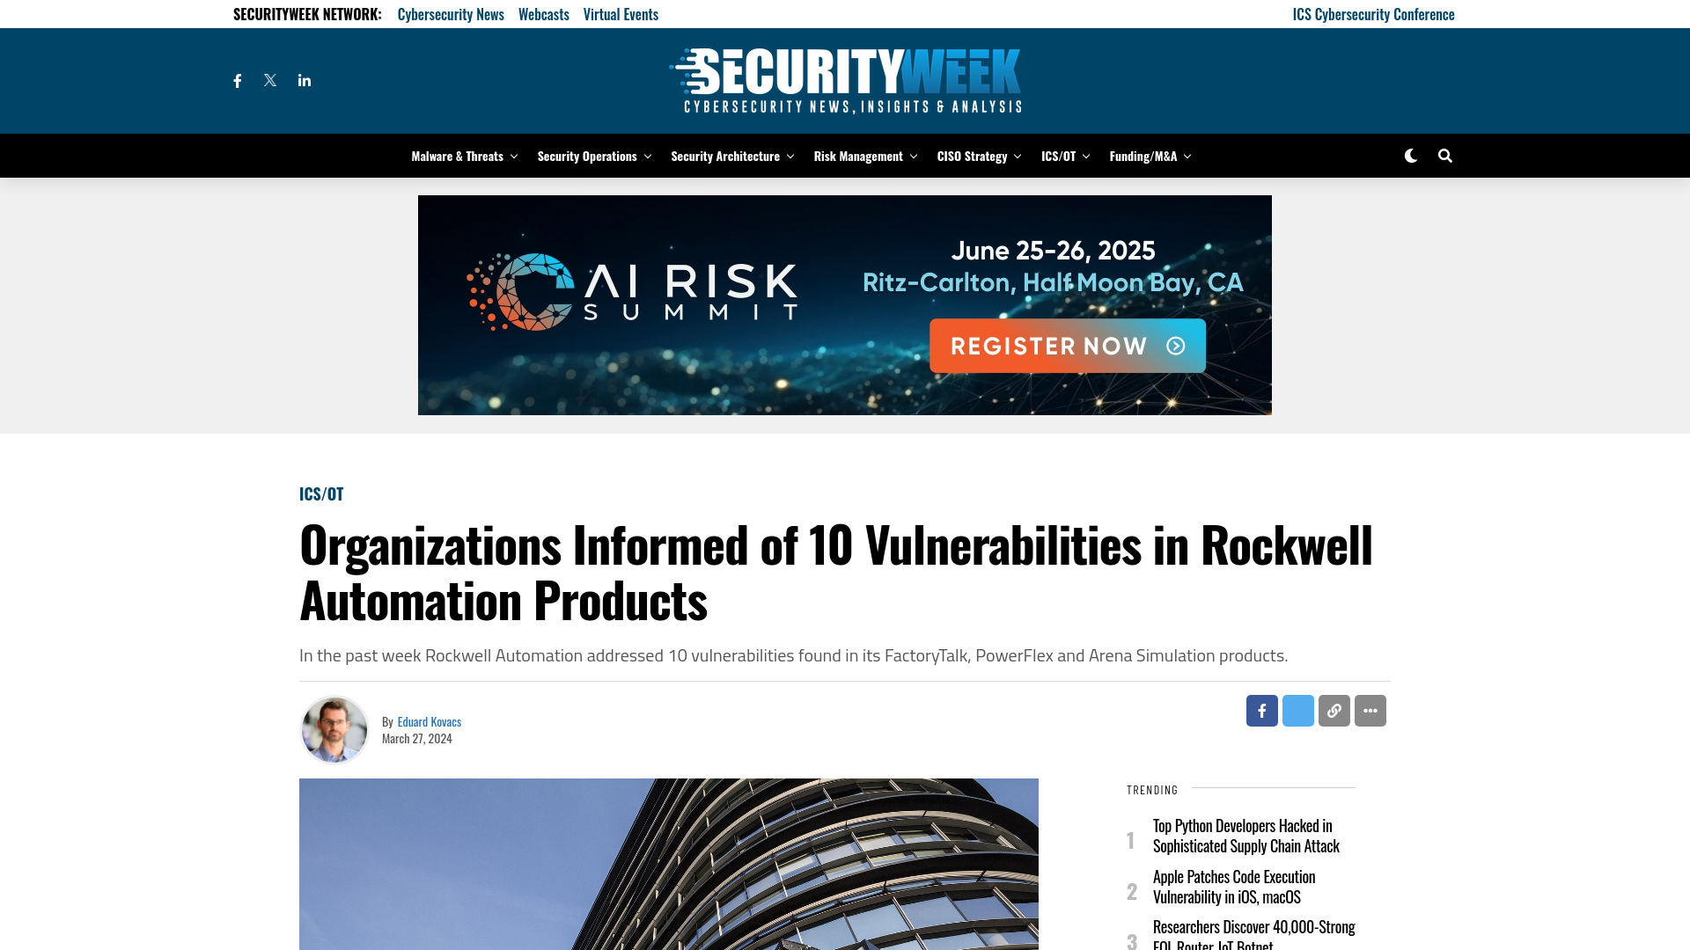Open the search functionality

click(x=1444, y=156)
